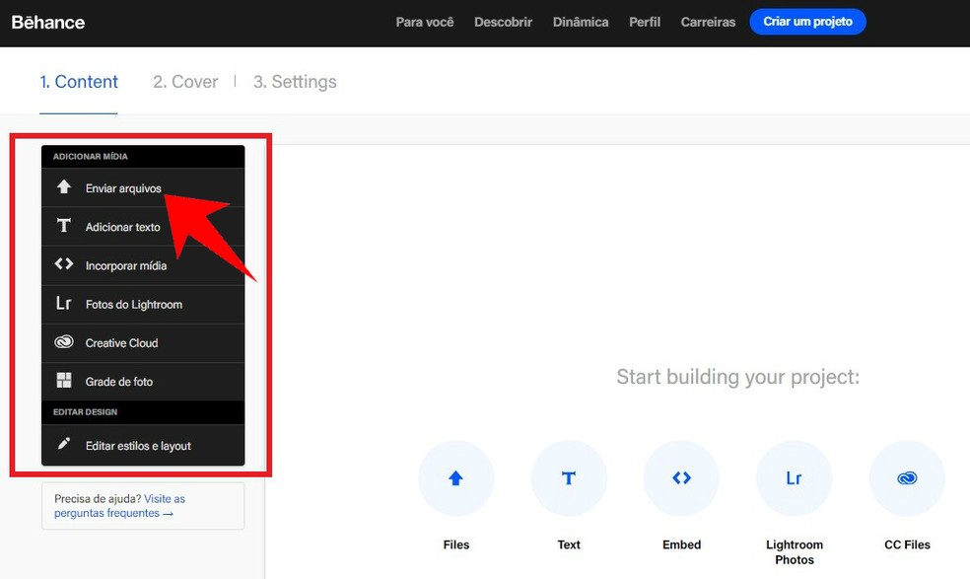Click the Text circle icon
The width and height of the screenshot is (970, 579).
[569, 477]
